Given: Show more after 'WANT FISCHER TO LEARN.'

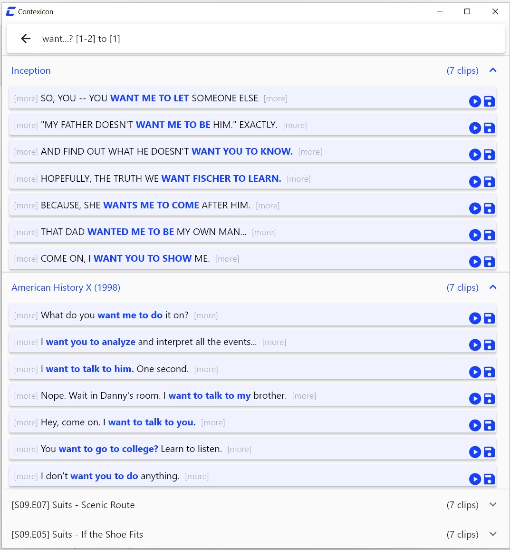Looking at the screenshot, I should tap(298, 179).
